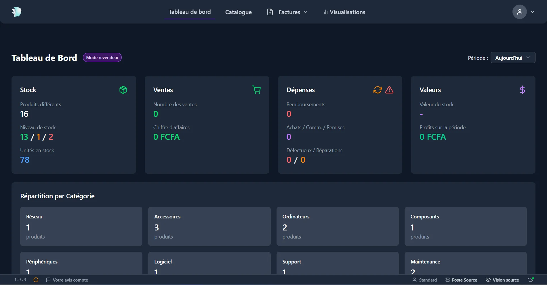Viewport: 547px width, 285px height.
Task: Toggle the Poste Source option
Action: coord(461,280)
